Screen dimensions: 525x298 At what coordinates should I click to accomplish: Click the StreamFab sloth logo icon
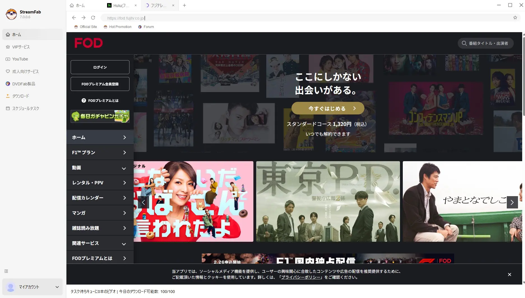(x=11, y=14)
